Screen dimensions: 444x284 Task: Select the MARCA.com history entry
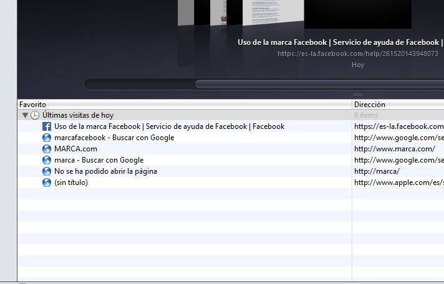[x=75, y=149]
